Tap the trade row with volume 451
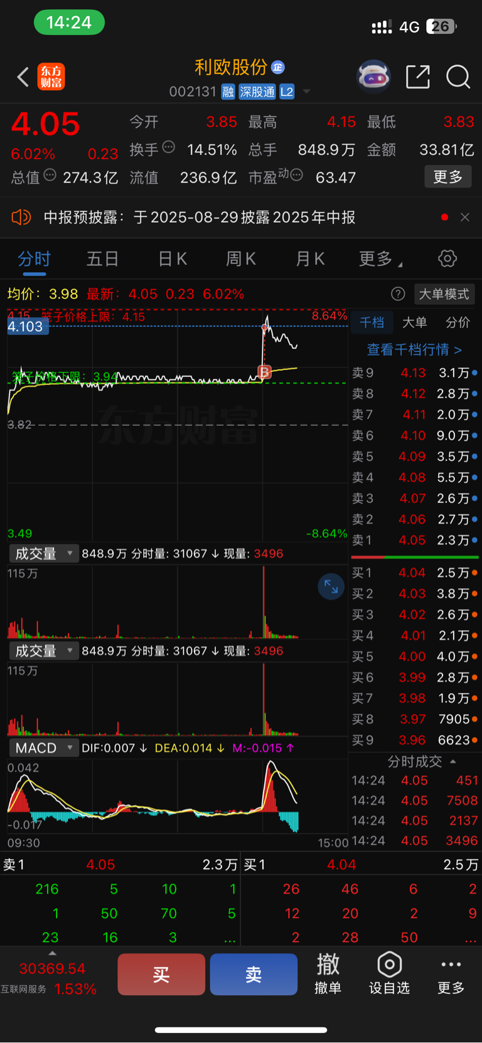 (414, 780)
